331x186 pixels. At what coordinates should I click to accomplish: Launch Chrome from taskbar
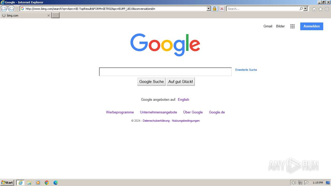[x=47, y=183]
